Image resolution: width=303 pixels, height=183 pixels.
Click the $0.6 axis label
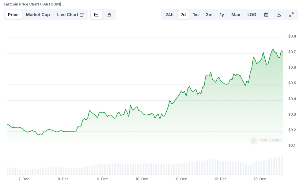pyautogui.click(x=292, y=67)
